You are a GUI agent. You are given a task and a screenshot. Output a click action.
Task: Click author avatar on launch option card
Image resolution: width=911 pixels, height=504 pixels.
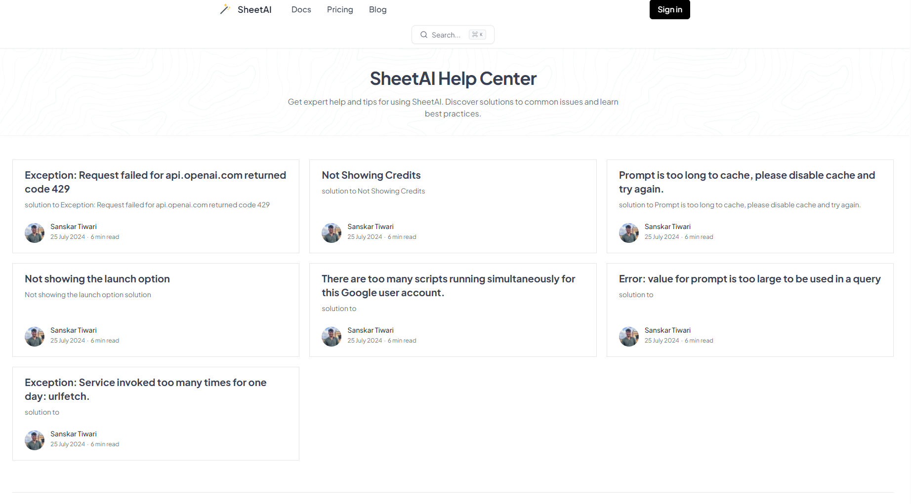(x=35, y=336)
